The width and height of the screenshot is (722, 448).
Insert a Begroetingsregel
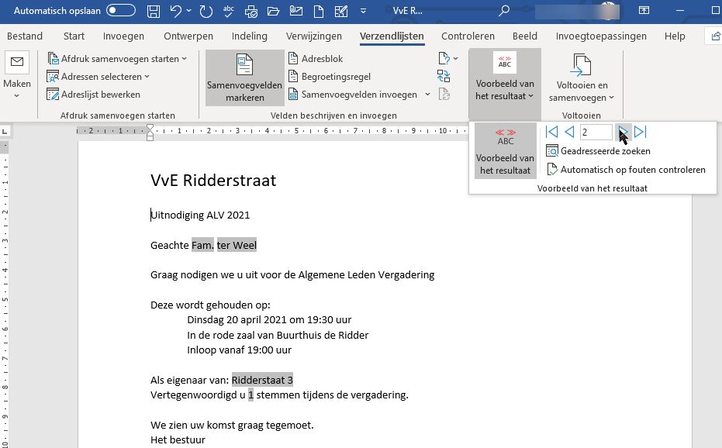tap(330, 77)
